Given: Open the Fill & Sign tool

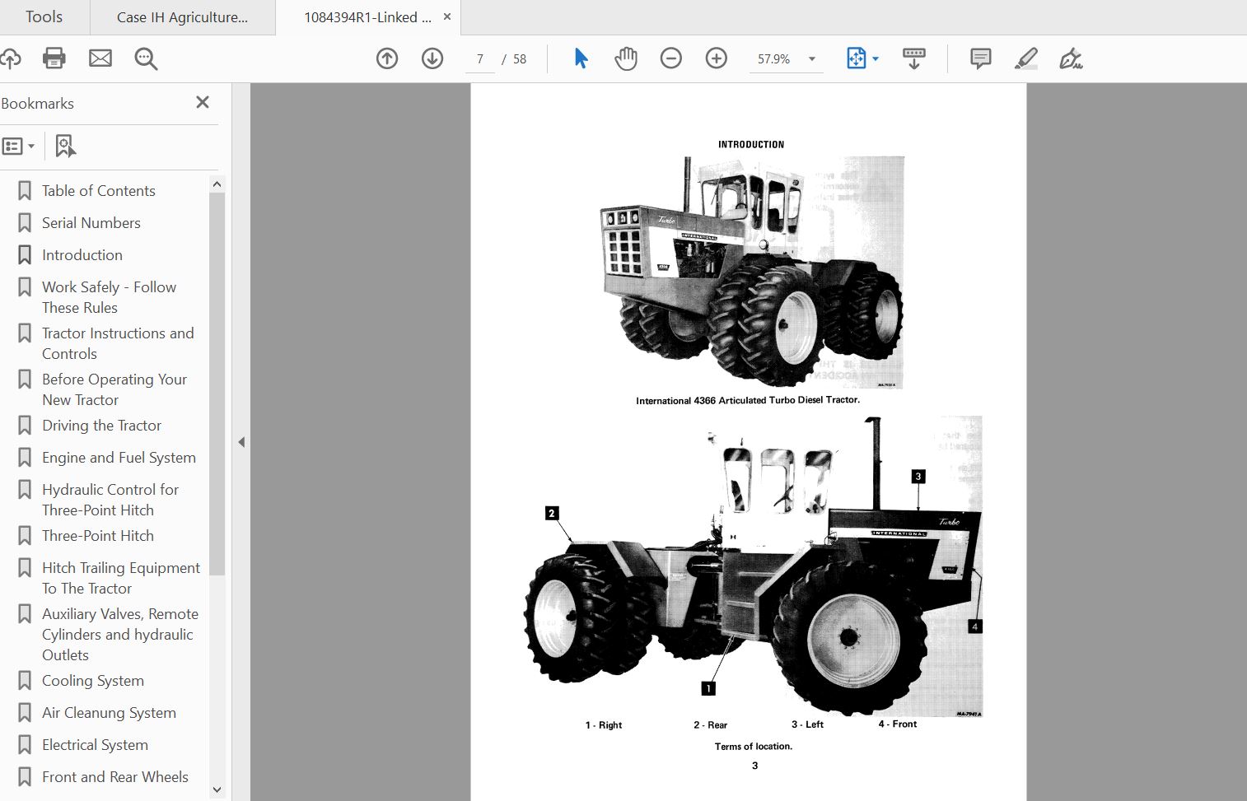Looking at the screenshot, I should pos(1072,58).
